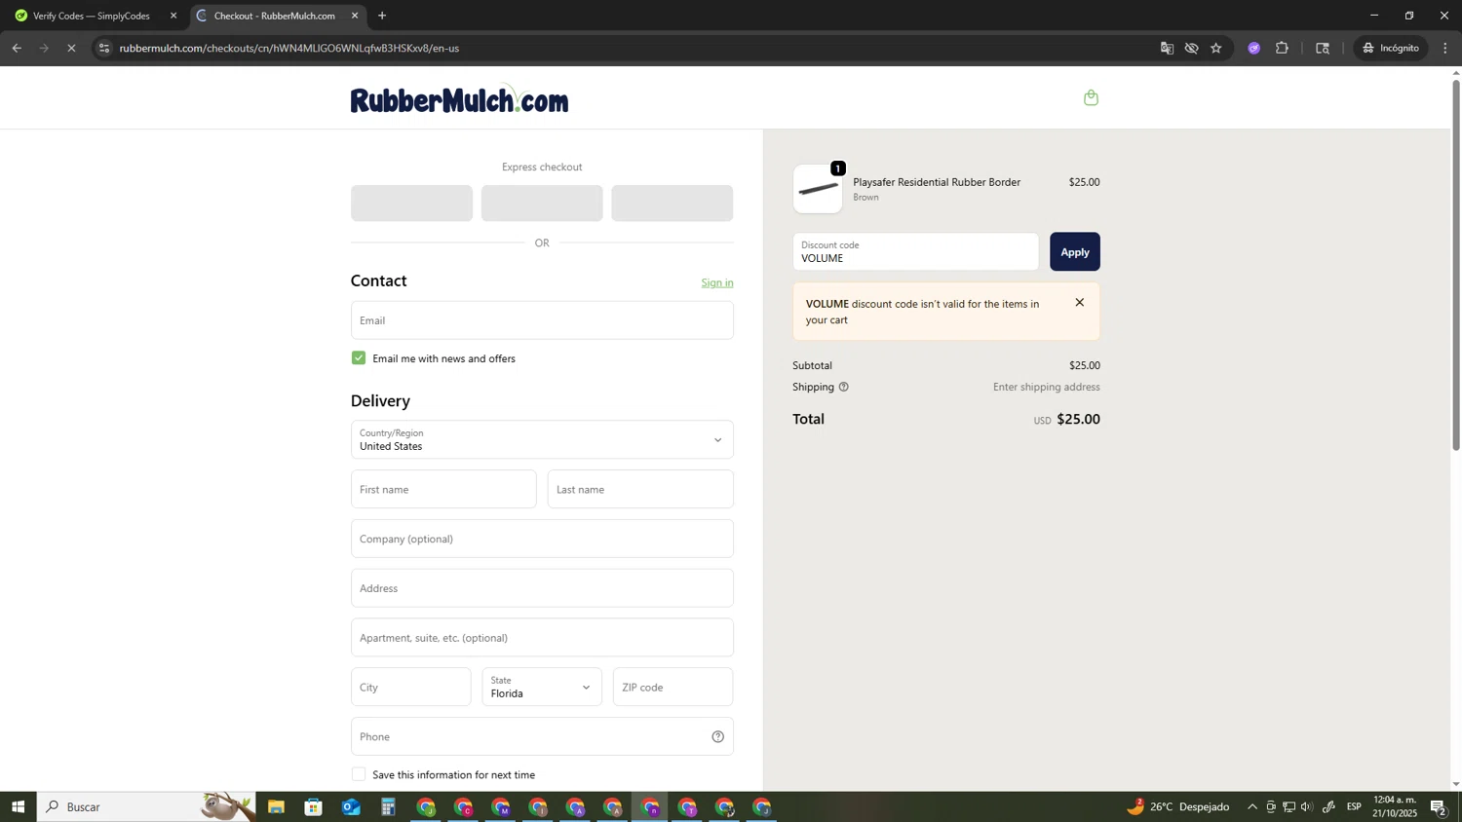Click the Discount code input field
Screen dimensions: 1462x822
pyautogui.click(x=915, y=251)
